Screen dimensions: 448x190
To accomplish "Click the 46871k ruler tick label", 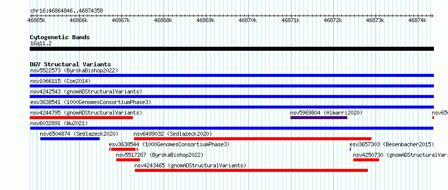I will [291, 21].
